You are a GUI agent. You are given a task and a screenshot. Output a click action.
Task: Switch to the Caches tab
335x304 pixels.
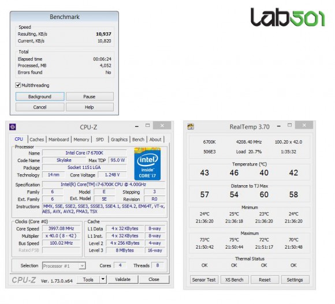pyautogui.click(x=37, y=139)
